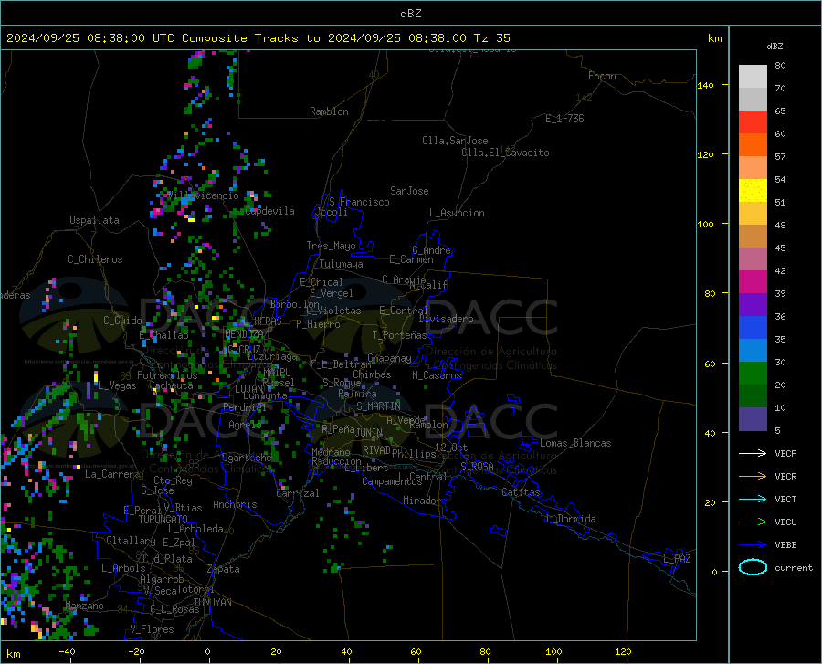Image resolution: width=822 pixels, height=664 pixels.
Task: Pick the purple swatch between 39 and 36
Action: tap(753, 305)
